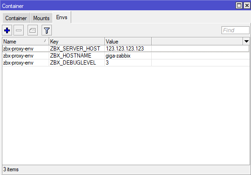Open the funnel filter icon
Image resolution: width=251 pixels, height=175 pixels.
pyautogui.click(x=47, y=30)
